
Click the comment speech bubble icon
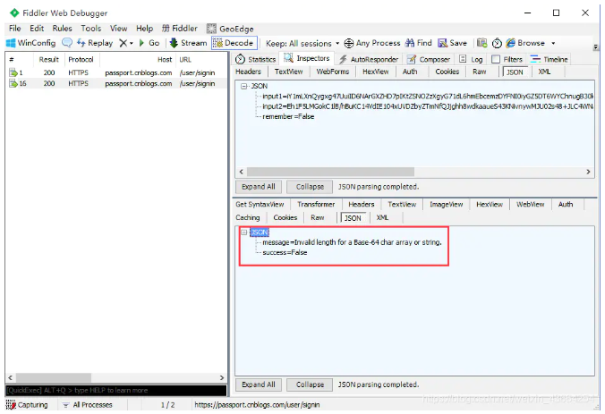pyautogui.click(x=67, y=43)
